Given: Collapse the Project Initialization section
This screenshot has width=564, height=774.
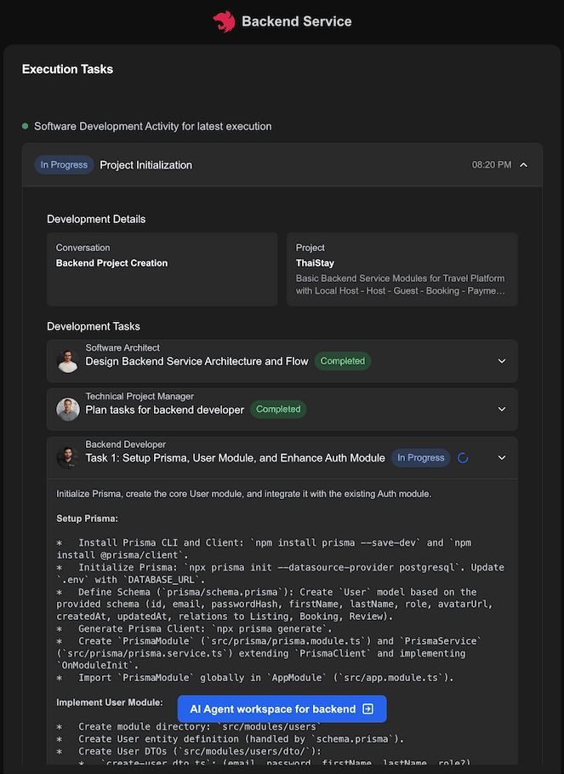Looking at the screenshot, I should point(523,165).
